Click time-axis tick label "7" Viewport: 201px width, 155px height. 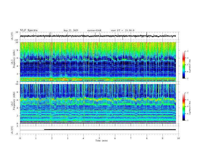point(131,138)
